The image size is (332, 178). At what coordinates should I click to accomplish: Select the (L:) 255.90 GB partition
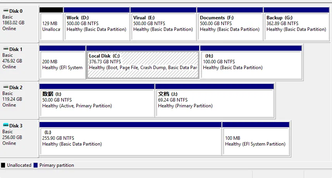tap(131, 139)
